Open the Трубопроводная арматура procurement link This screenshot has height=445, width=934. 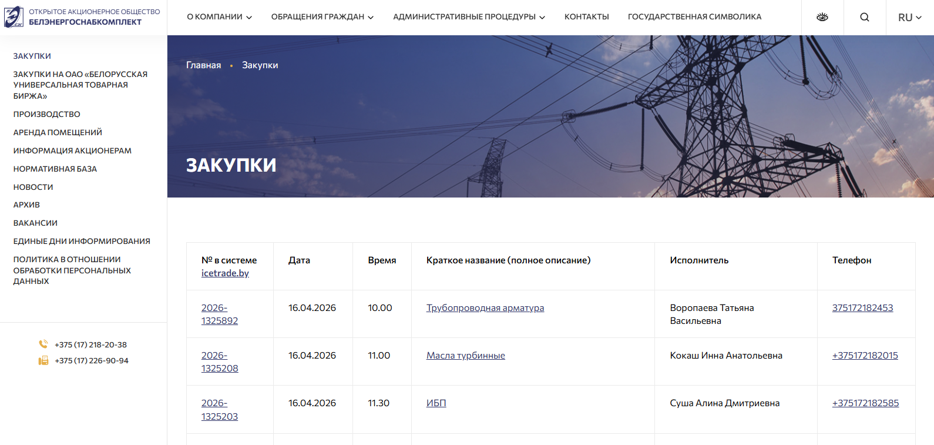[x=485, y=308]
